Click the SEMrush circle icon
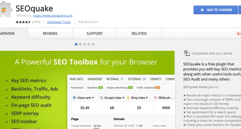The width and height of the screenshot is (241, 129). [156, 98]
